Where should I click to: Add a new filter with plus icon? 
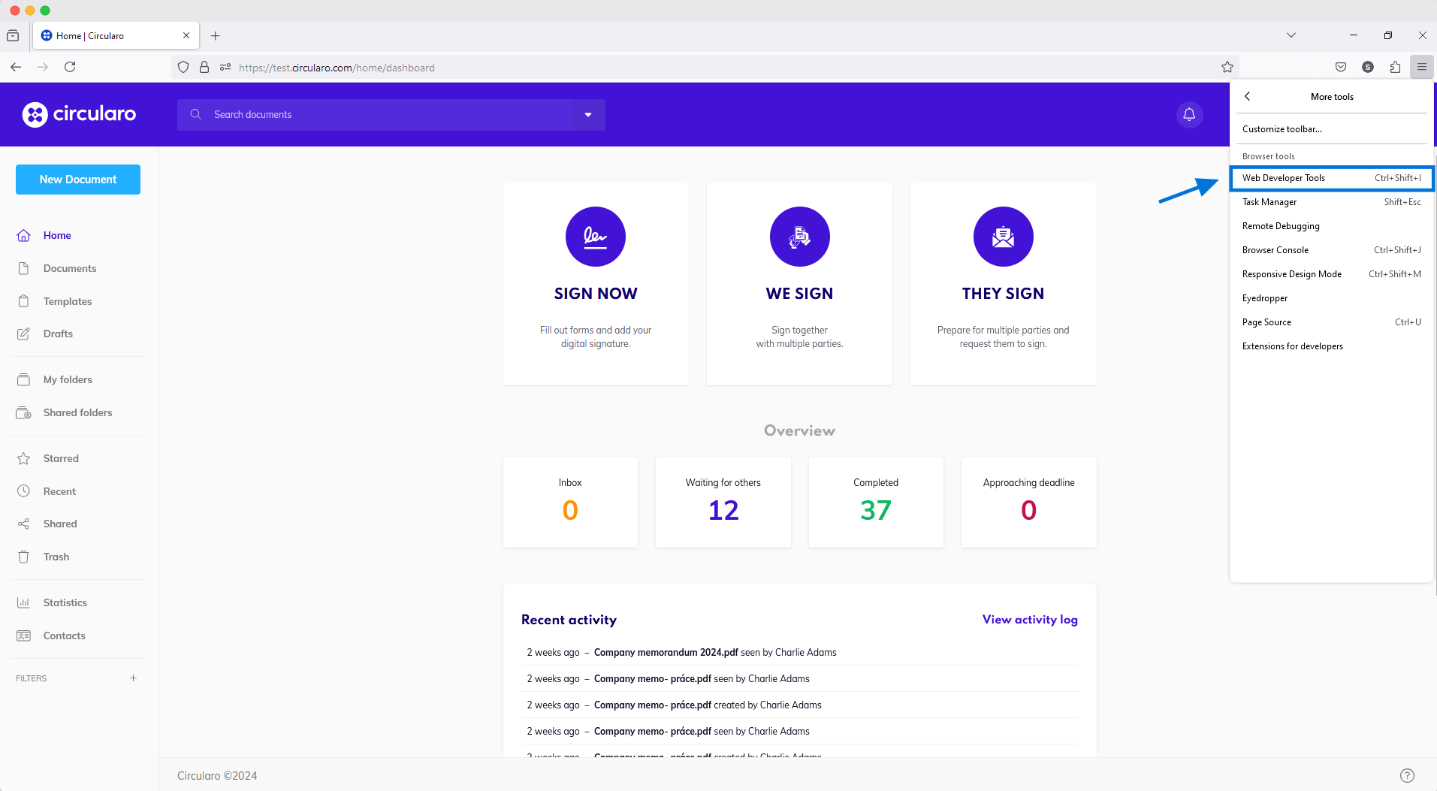pyautogui.click(x=133, y=678)
